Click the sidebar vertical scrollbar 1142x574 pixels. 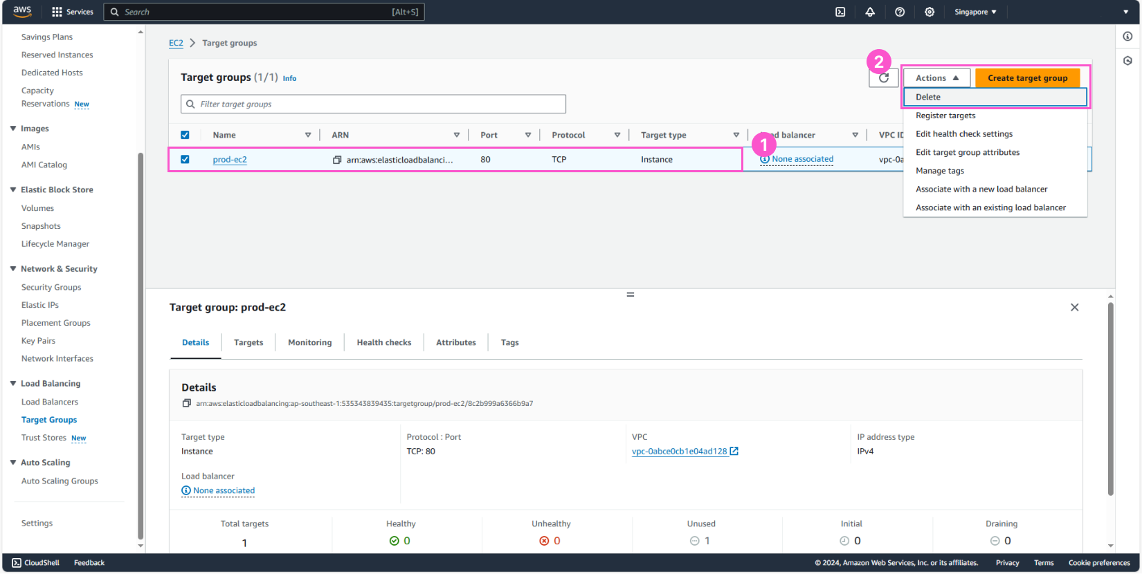(141, 346)
